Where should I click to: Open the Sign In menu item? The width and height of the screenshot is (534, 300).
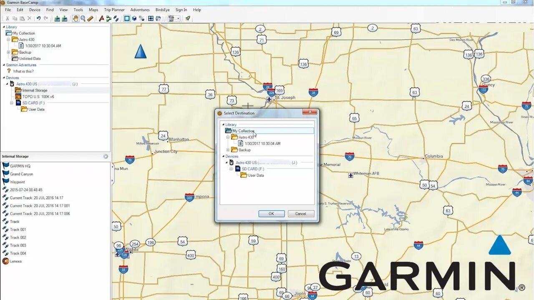[181, 10]
